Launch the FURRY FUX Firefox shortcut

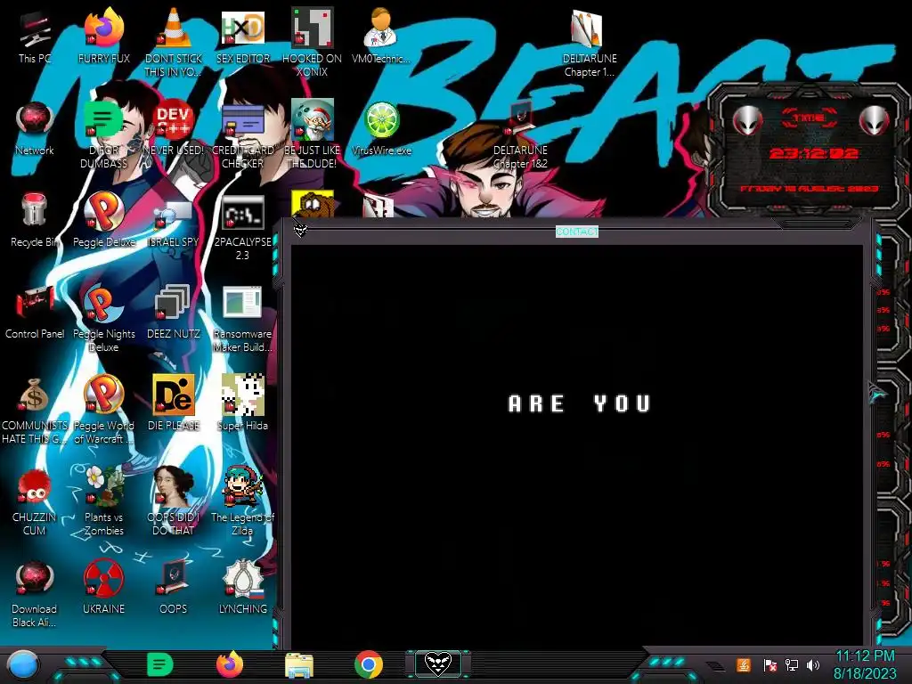pyautogui.click(x=103, y=37)
